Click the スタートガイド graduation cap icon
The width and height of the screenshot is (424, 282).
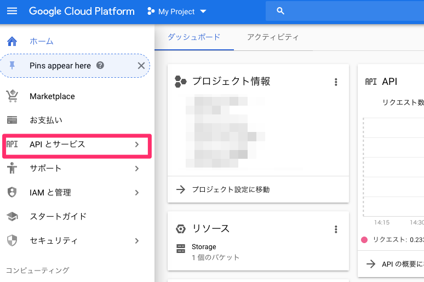tap(12, 216)
